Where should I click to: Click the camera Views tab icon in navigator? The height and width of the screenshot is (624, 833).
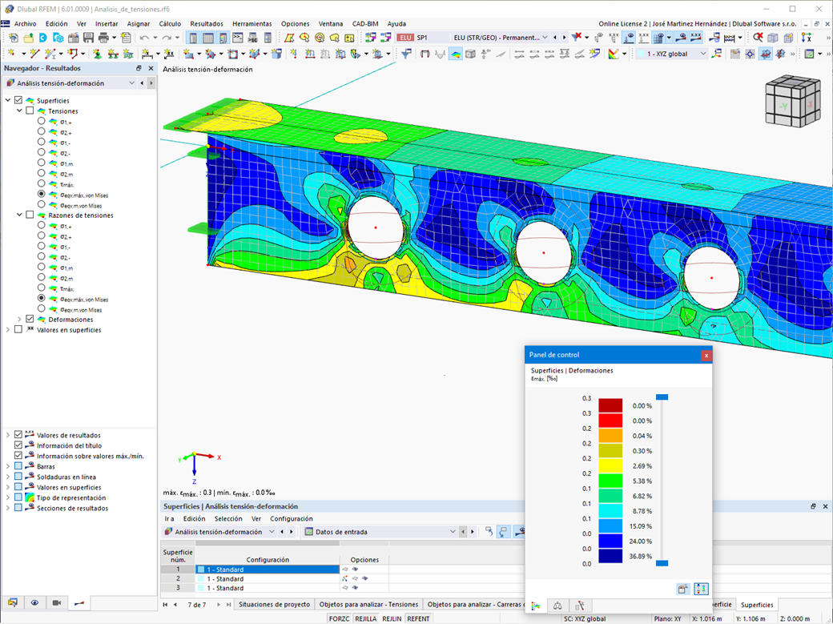tap(57, 602)
